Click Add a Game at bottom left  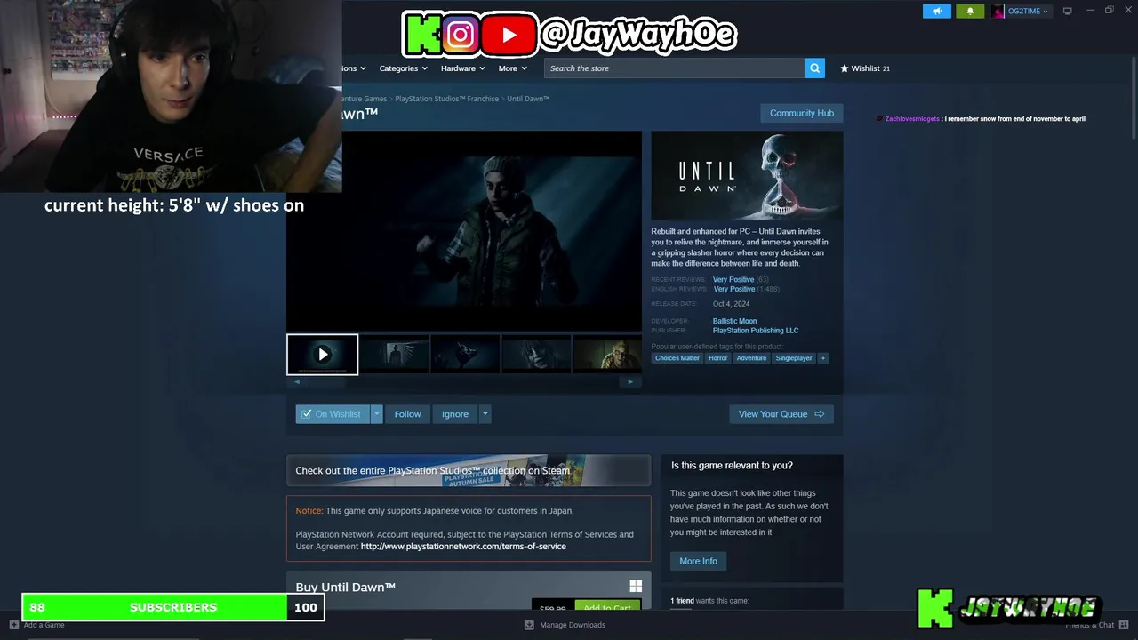[x=36, y=625]
